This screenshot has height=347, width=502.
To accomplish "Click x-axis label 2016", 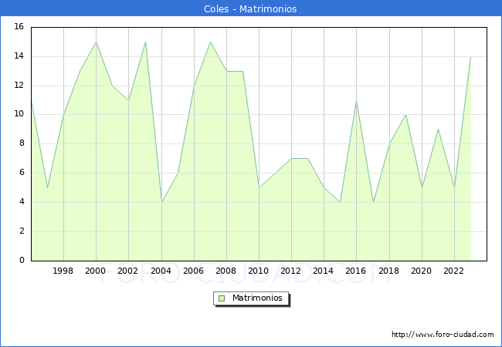I will pyautogui.click(x=356, y=271).
